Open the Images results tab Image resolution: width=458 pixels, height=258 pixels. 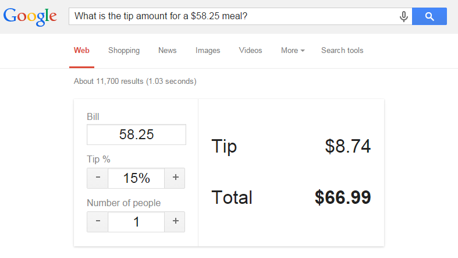tap(208, 51)
